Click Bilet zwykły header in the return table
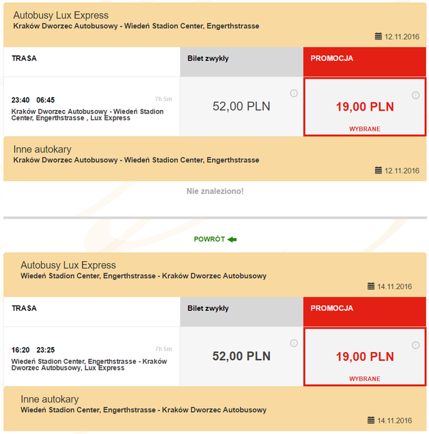429x434 pixels. (x=208, y=308)
